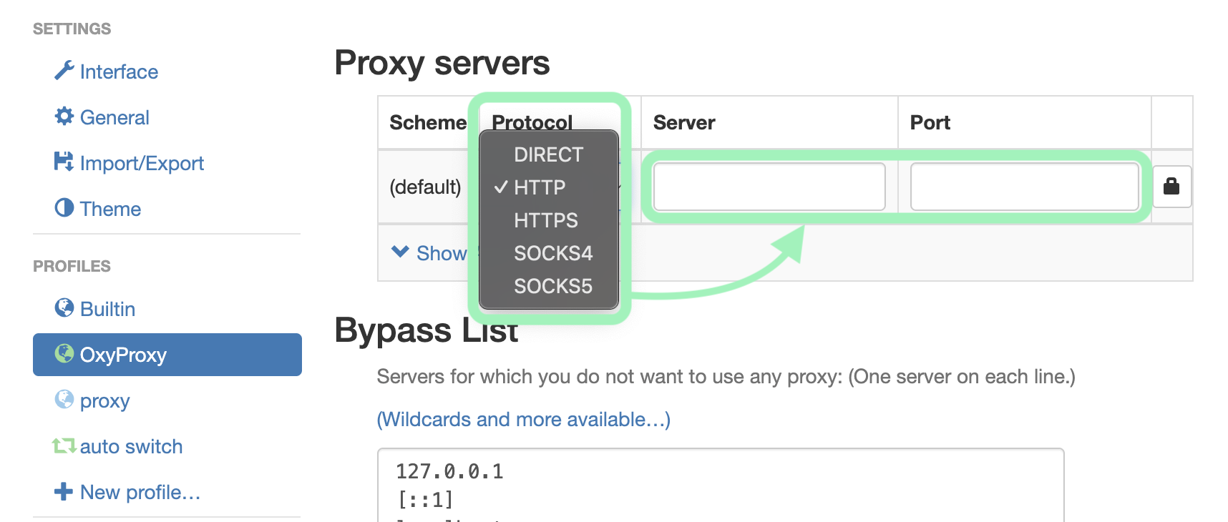Select the checked HTTP protocol option
Screen dimensions: 1228x522
coord(540,187)
